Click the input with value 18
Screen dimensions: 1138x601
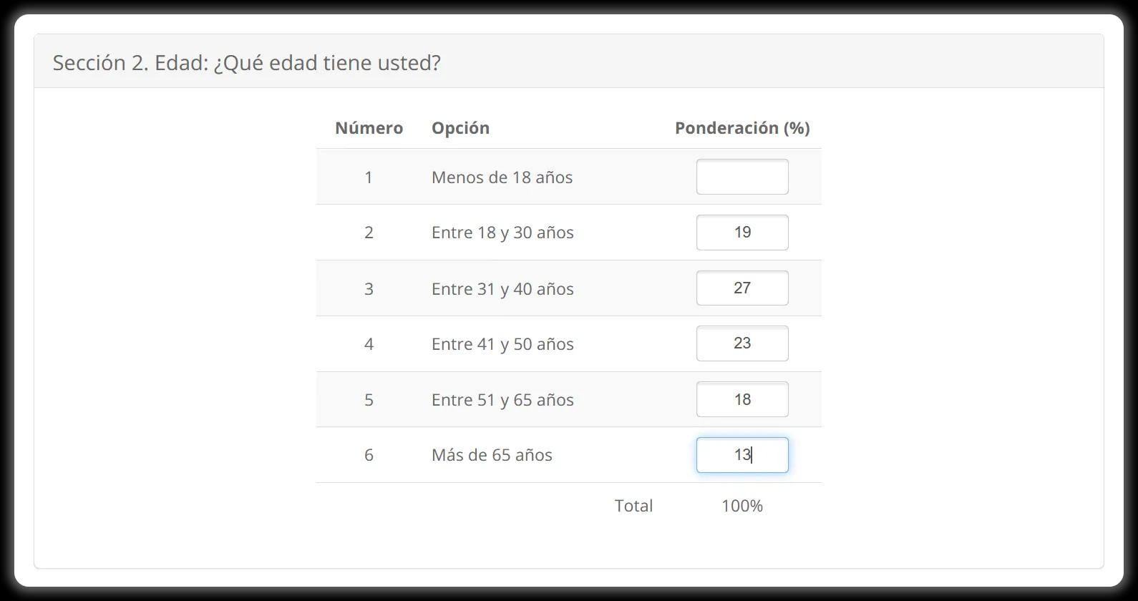(x=741, y=399)
